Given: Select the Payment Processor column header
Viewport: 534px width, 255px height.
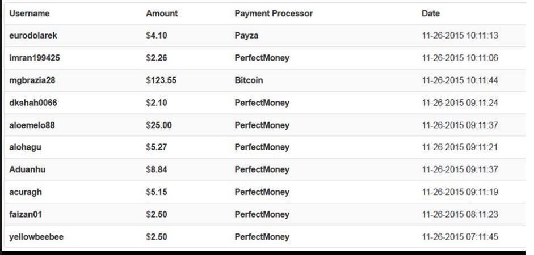Looking at the screenshot, I should point(274,14).
